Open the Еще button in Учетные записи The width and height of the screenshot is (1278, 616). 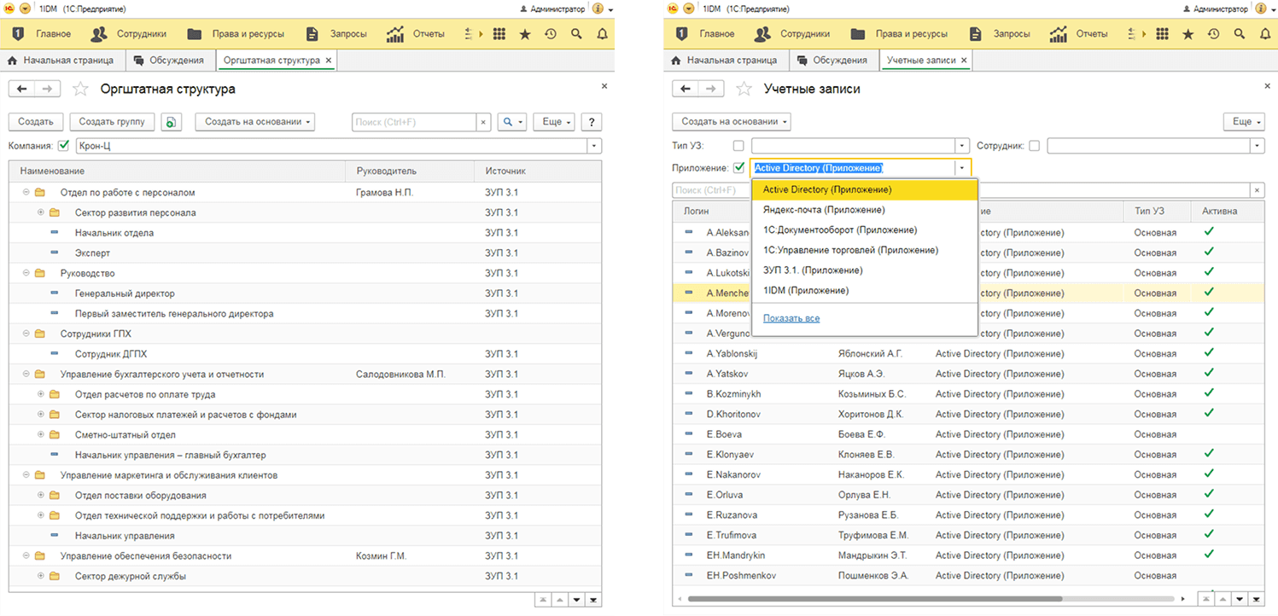[1244, 122]
